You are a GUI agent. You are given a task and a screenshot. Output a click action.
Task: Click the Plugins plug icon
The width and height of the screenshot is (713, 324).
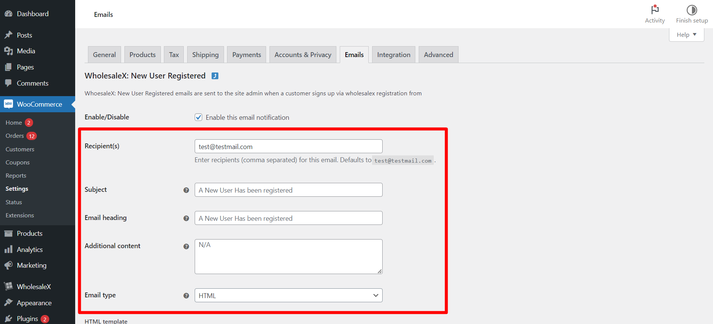pos(8,319)
